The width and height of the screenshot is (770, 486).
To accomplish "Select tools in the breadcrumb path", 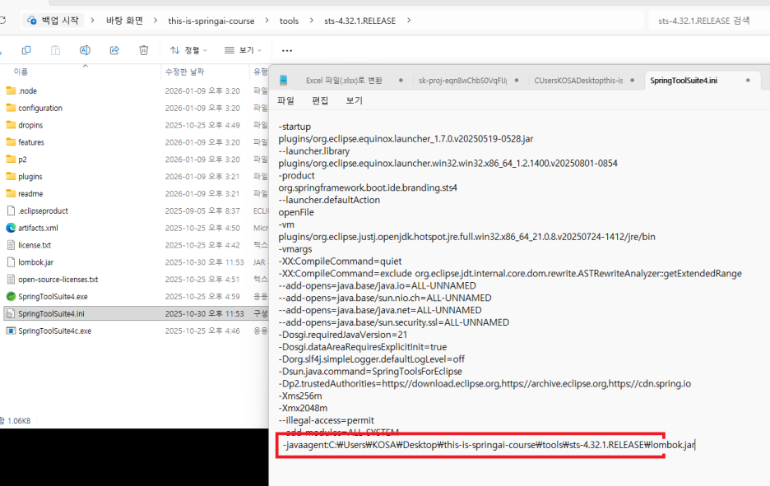I will coord(289,21).
